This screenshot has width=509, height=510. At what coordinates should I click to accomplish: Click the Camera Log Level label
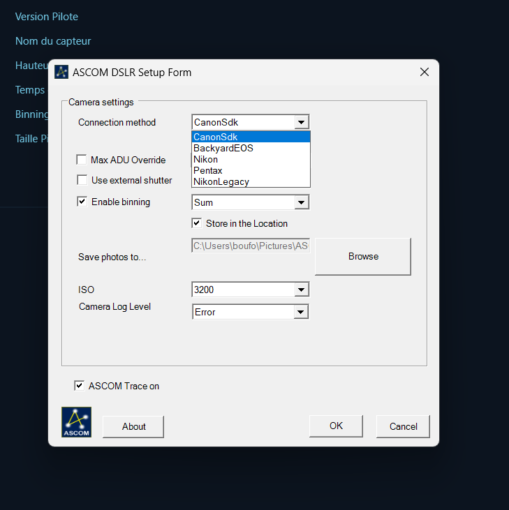(x=115, y=306)
